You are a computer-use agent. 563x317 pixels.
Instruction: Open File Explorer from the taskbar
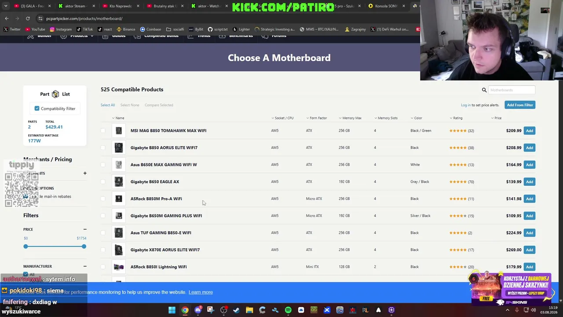click(249, 310)
